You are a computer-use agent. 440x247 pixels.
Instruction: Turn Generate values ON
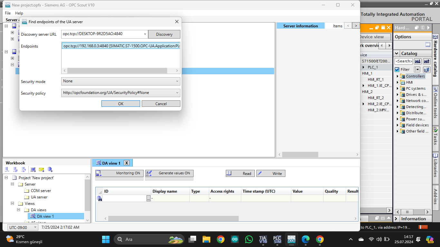[x=169, y=173]
